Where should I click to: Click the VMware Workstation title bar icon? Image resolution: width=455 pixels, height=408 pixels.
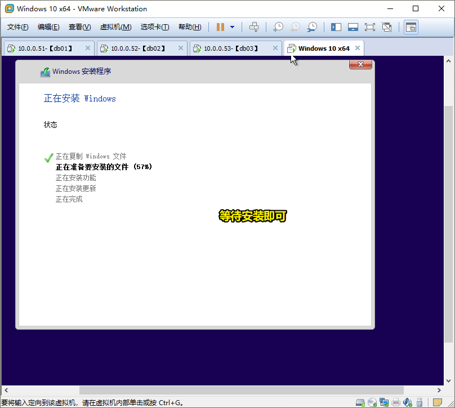9,8
